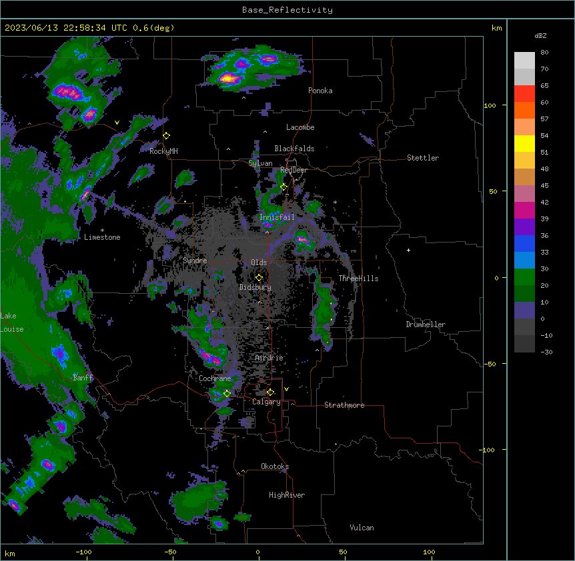
Task: Click the light gray 70-80 dBZ swatch
Action: pos(524,61)
